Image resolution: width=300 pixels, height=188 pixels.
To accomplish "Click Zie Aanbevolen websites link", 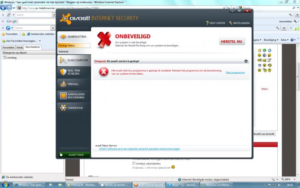I will click(19, 177).
